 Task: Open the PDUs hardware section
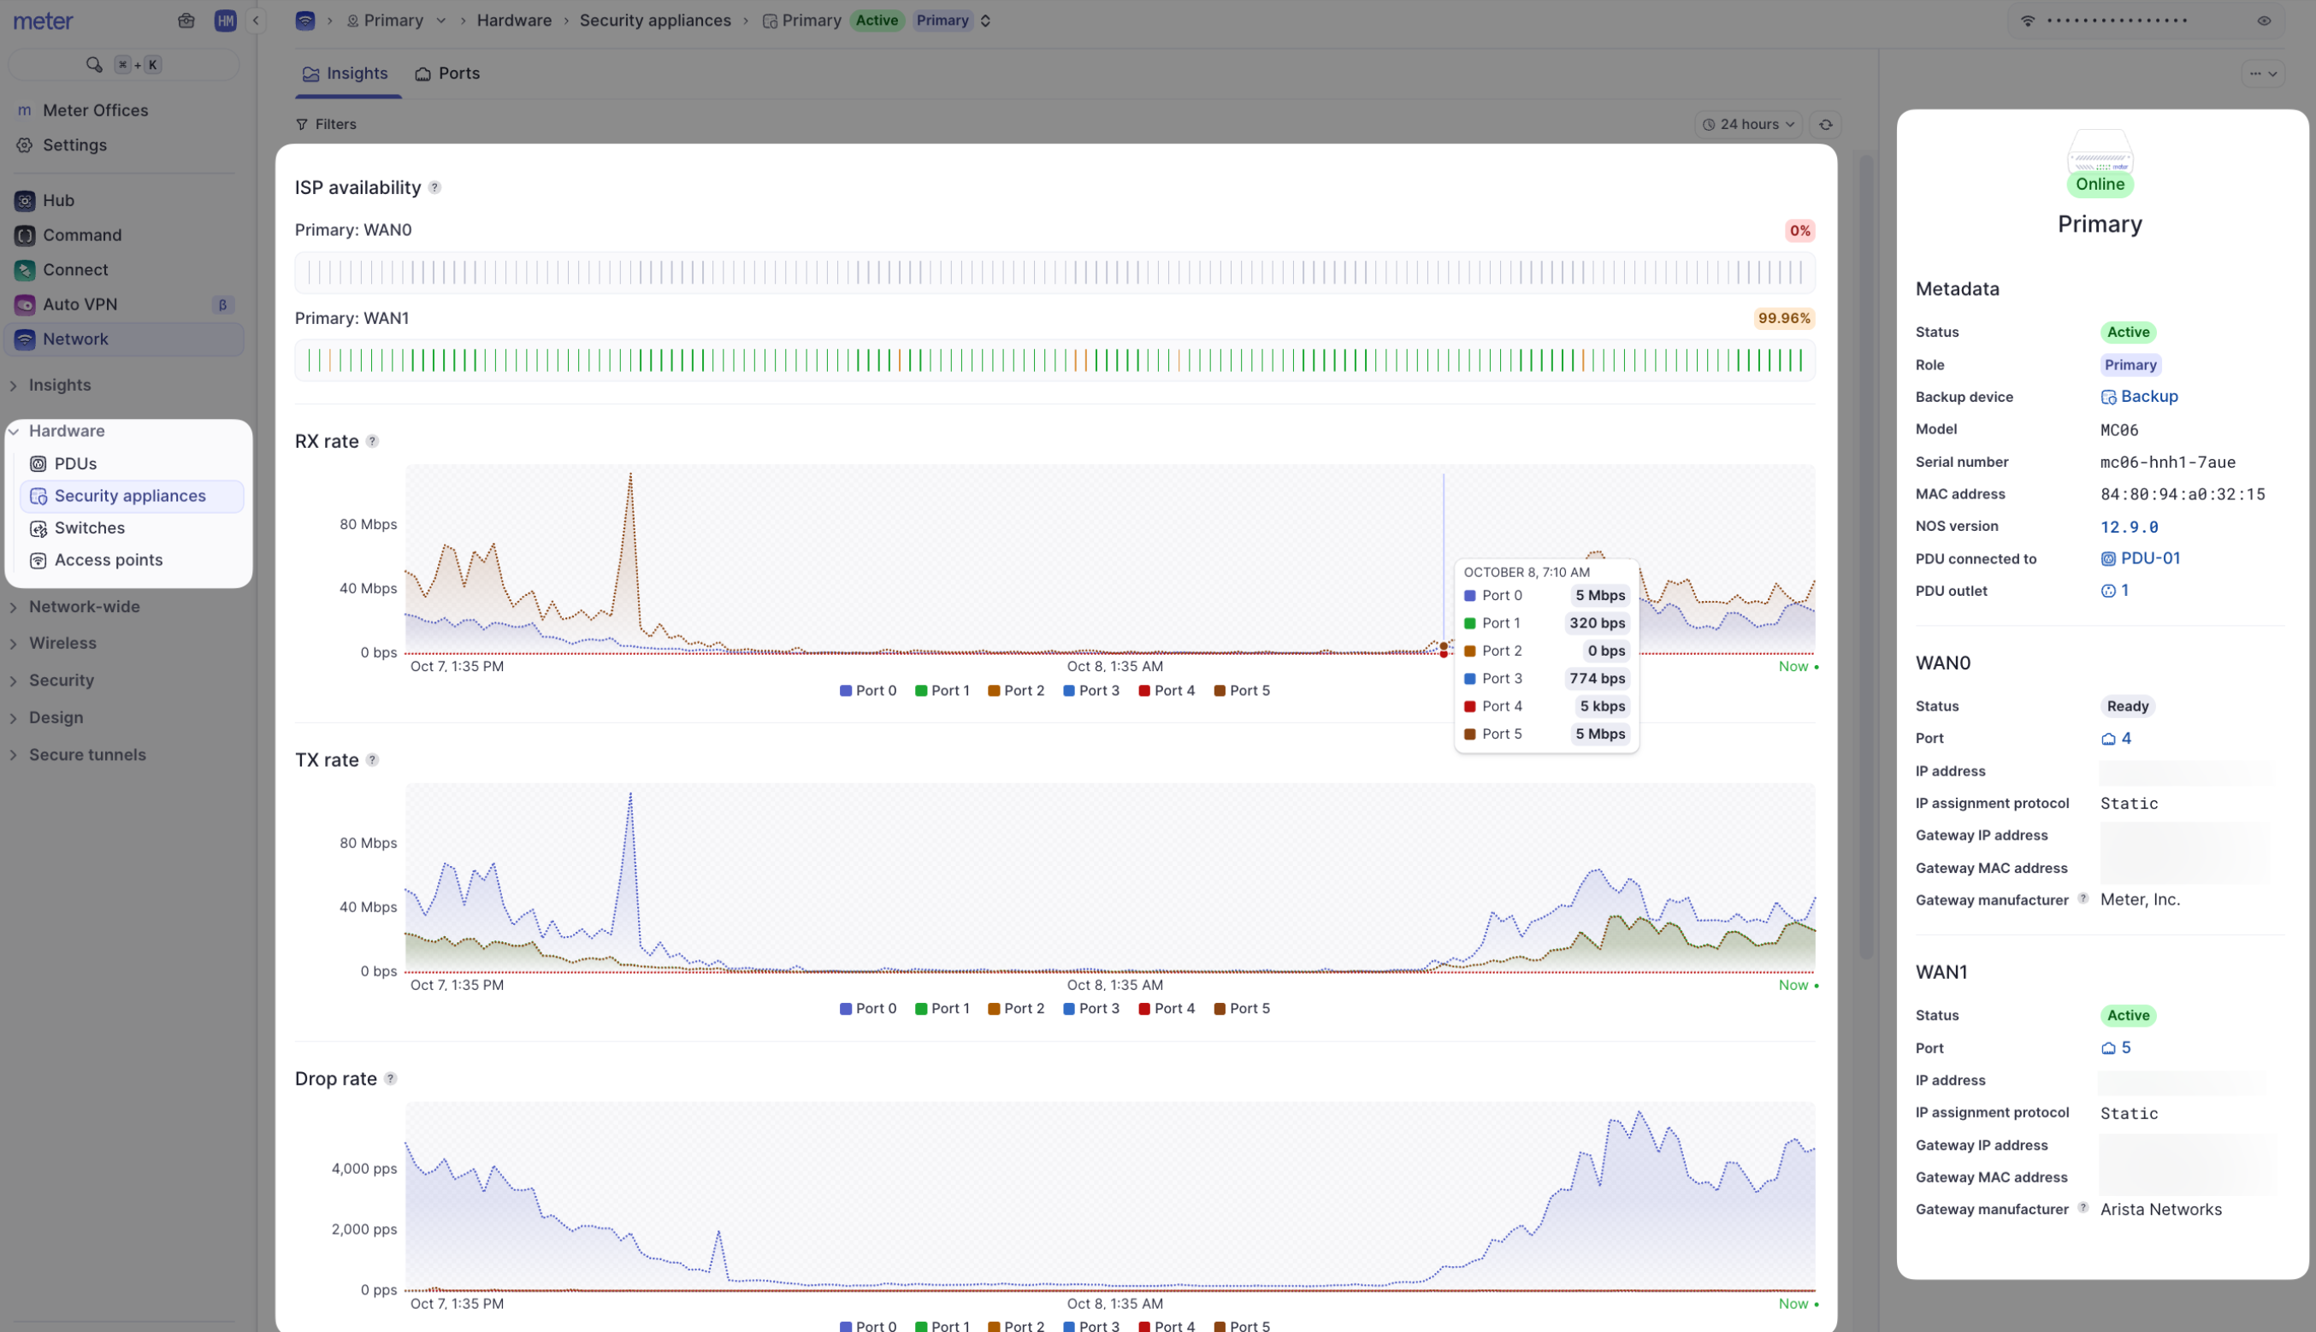tap(76, 463)
